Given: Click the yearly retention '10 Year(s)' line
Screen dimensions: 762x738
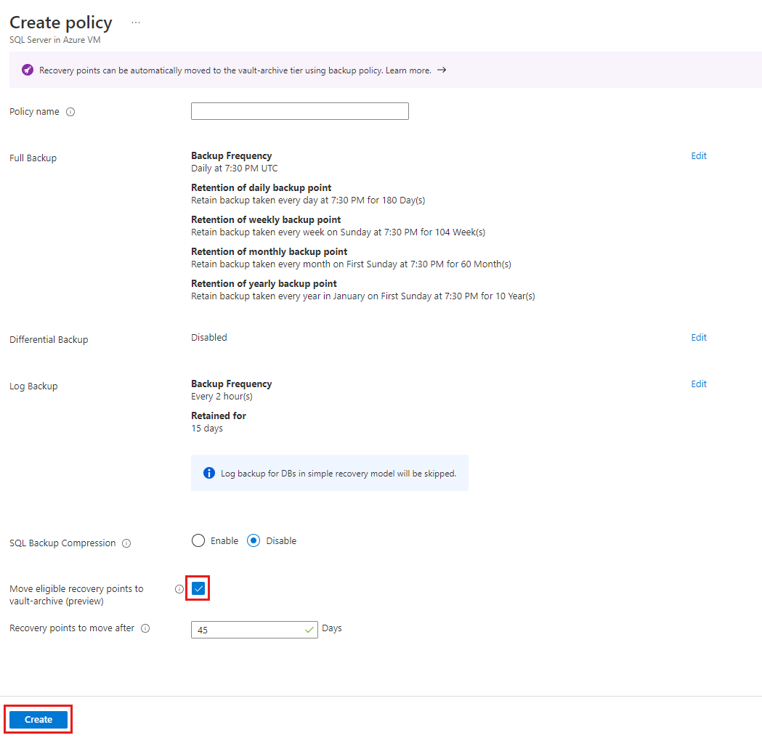Looking at the screenshot, I should [363, 296].
